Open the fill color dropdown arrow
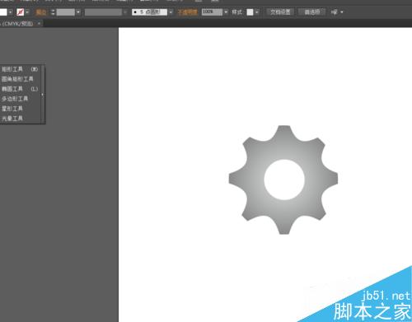412x322 pixels. click(10, 12)
